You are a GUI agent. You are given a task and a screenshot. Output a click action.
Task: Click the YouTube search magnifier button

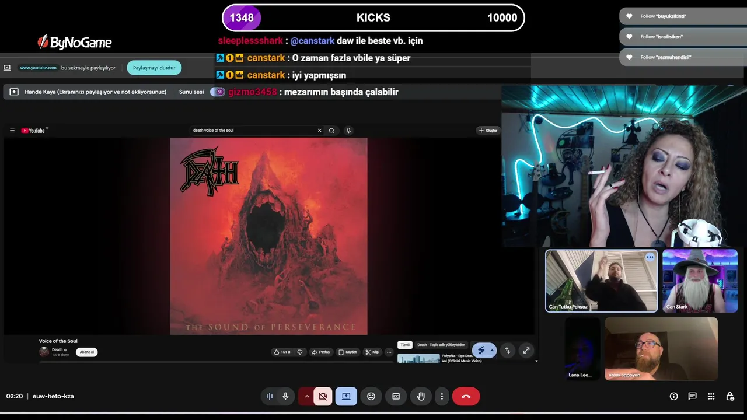click(331, 131)
